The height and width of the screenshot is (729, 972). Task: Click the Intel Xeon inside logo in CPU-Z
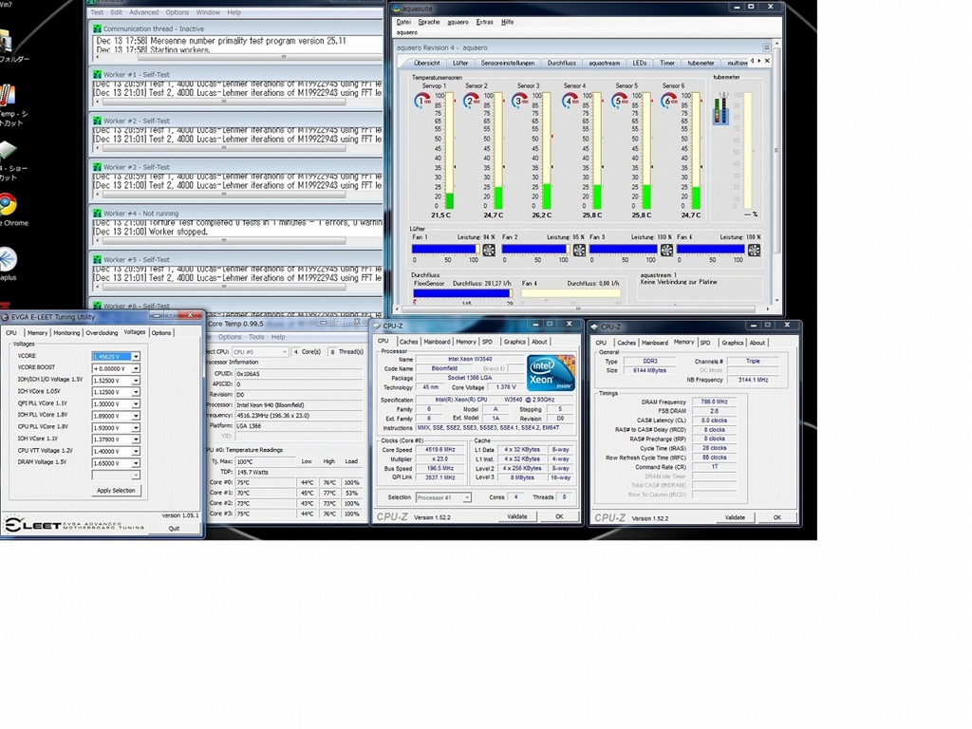pyautogui.click(x=551, y=372)
